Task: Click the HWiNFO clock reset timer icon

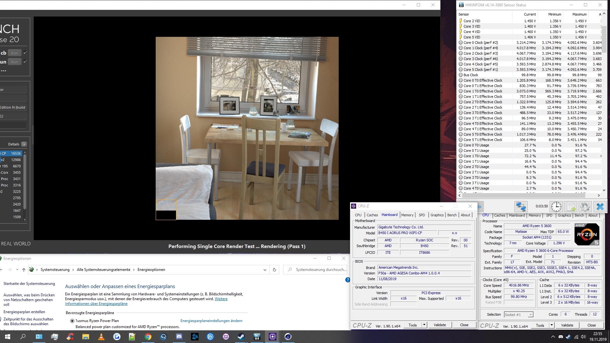Action: click(x=556, y=206)
